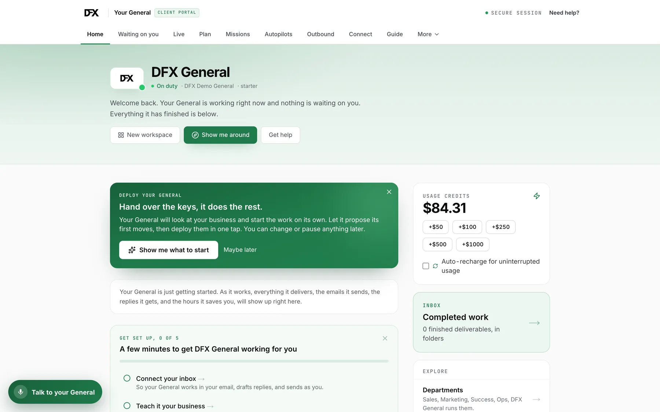Add +$250 in credits
The image size is (660, 412).
[x=500, y=227]
